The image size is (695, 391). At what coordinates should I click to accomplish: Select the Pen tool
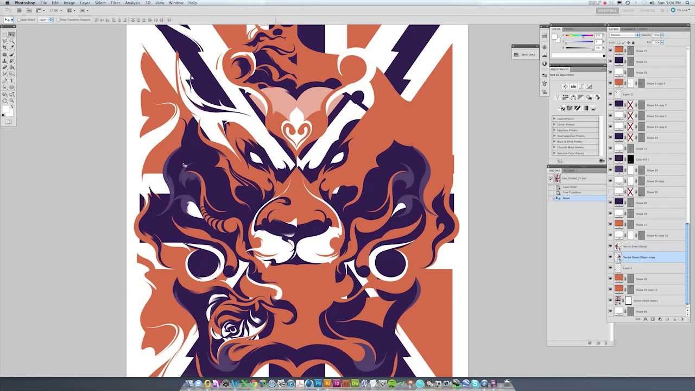tap(4, 80)
